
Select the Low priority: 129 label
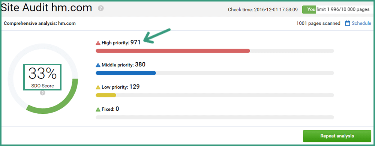click(120, 87)
